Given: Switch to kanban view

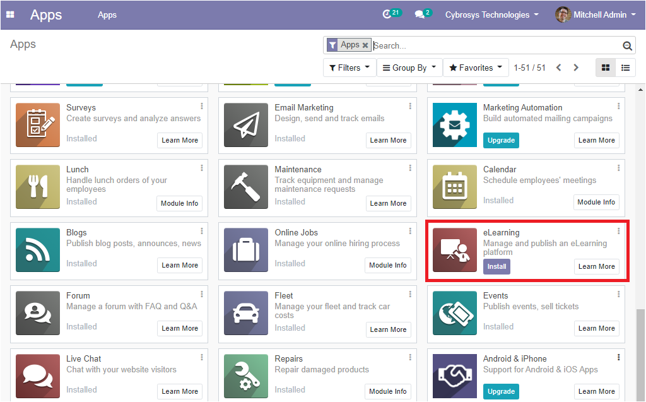Looking at the screenshot, I should click(606, 68).
